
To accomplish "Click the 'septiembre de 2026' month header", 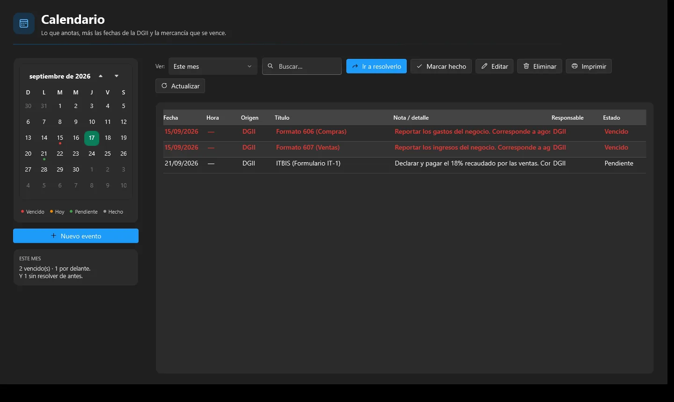I will tap(60, 76).
